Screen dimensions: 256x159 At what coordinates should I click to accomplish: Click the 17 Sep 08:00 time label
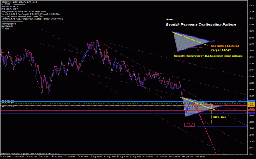174,157
